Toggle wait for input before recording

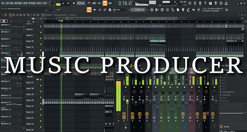[94, 3]
